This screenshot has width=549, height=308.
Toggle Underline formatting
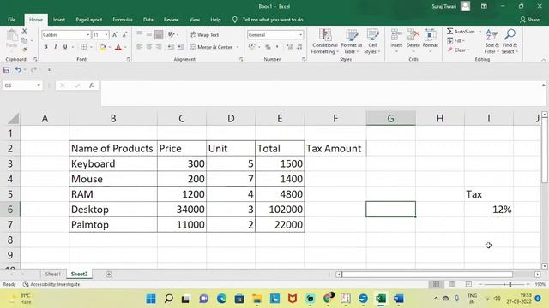pos(65,47)
